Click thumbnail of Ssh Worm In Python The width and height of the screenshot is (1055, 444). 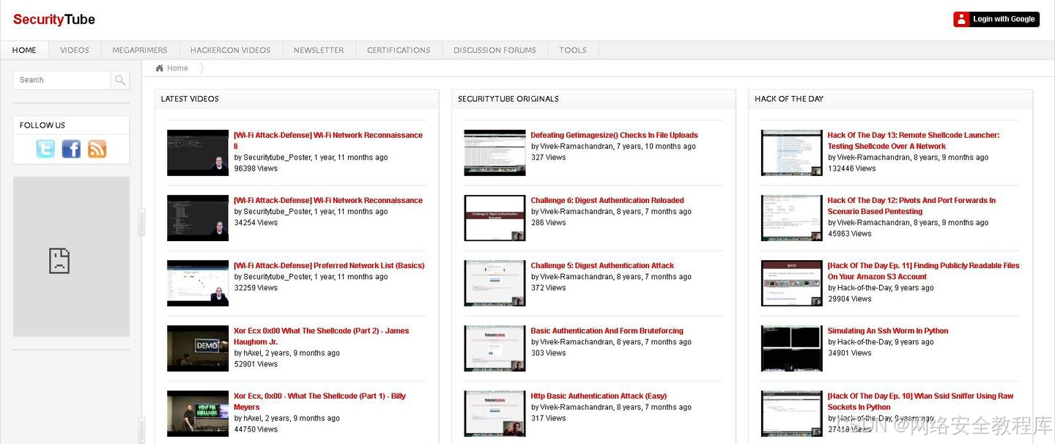pos(792,348)
